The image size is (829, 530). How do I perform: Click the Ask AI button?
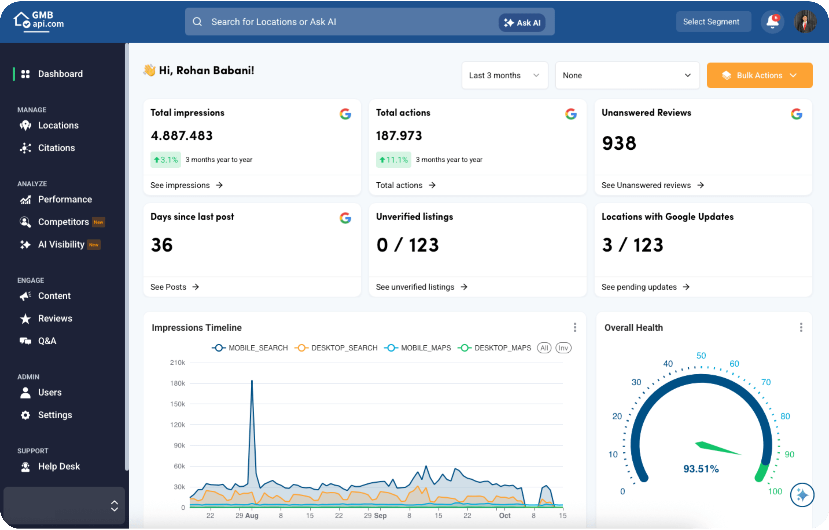pos(522,23)
